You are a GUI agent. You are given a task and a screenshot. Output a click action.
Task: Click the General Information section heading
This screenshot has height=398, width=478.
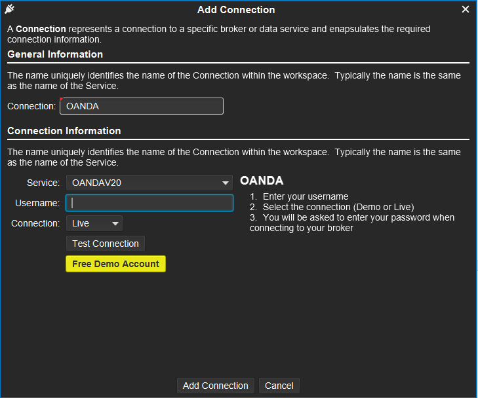point(55,54)
